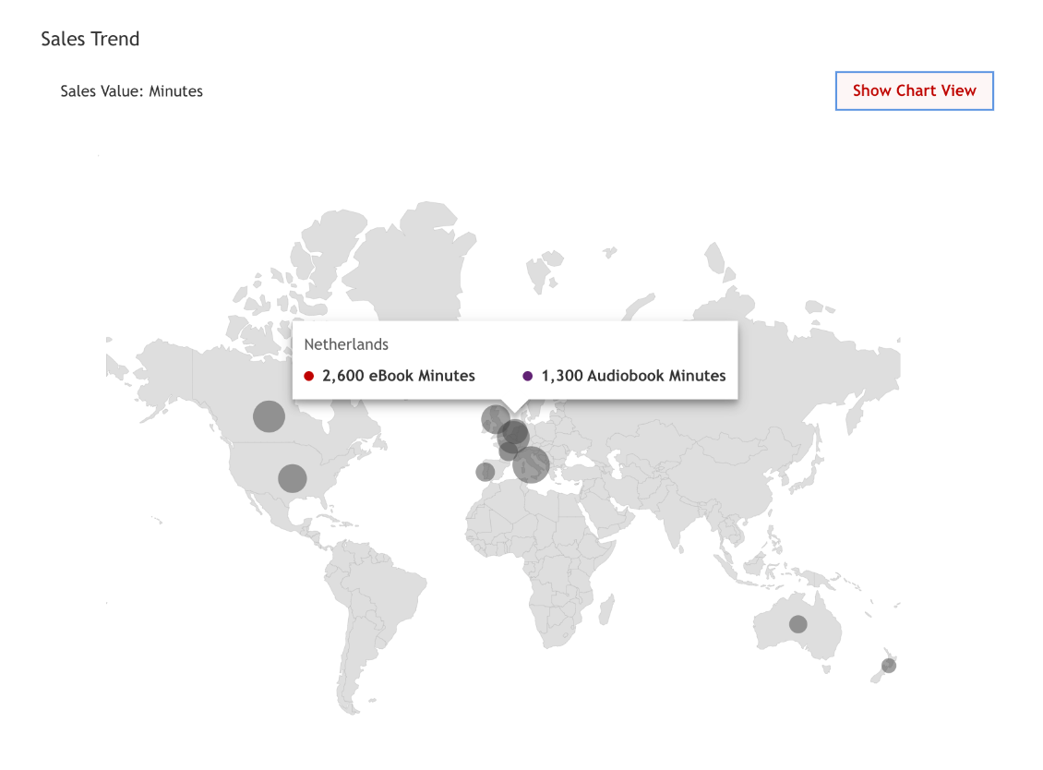Click the red eBook Minutes legend dot
The image size is (1043, 770).
309,376
